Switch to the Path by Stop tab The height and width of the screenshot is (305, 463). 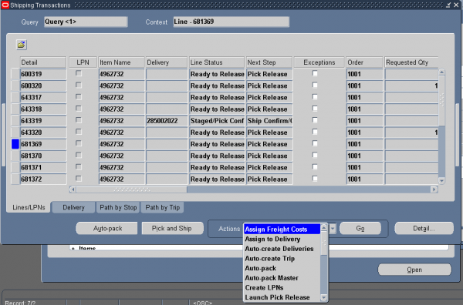(x=118, y=207)
